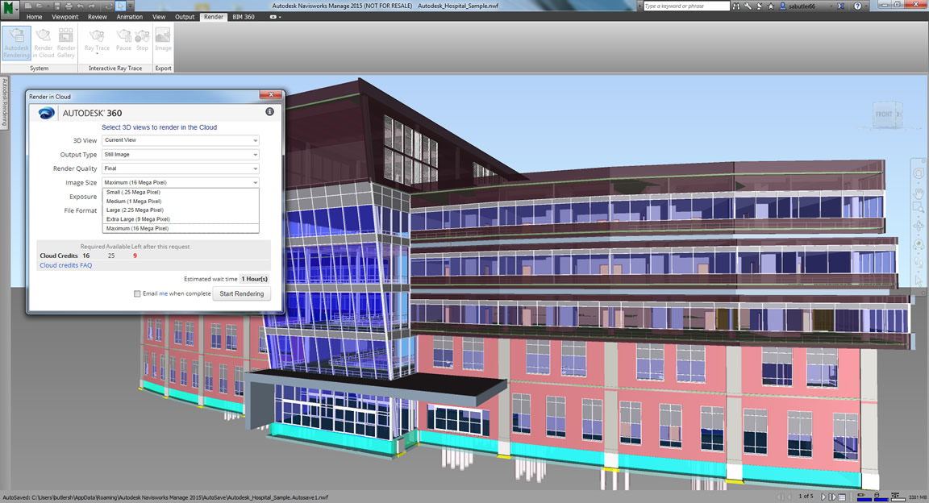The width and height of the screenshot is (929, 503).
Task: Click the steering wheel navigation bar icon
Action: [x=919, y=173]
